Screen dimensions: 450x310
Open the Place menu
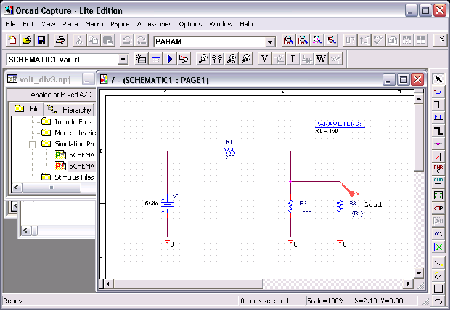[x=70, y=24]
